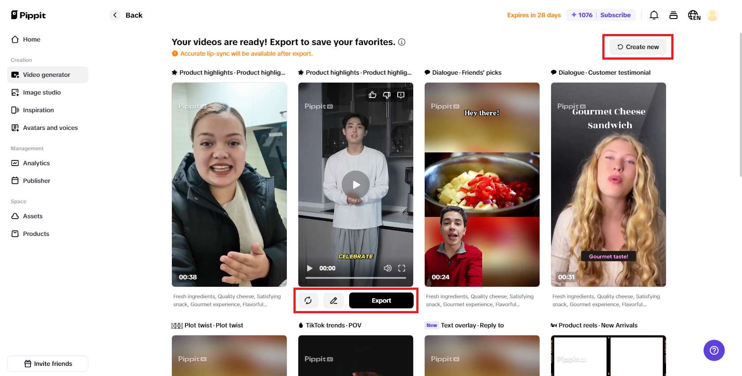This screenshot has width=742, height=376.
Task: Change language with globe EN icon
Action: [694, 15]
